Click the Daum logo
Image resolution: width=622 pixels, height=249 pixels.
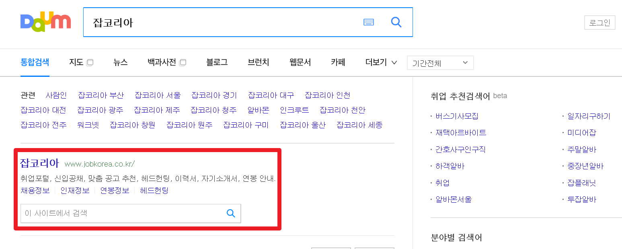pos(45,22)
